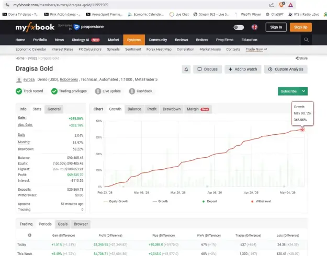This screenshot has height=256, width=327.
Task: Switch to the Drawdown chart tab
Action: 172,109
